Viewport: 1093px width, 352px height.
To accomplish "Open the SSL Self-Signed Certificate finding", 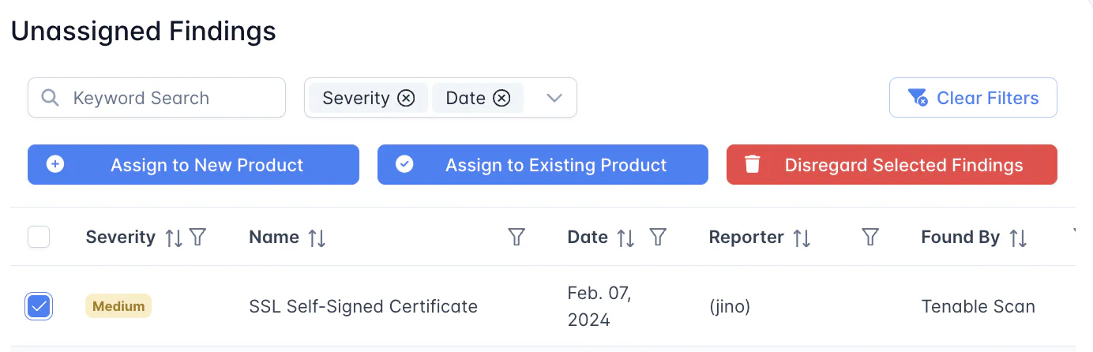I will 363,306.
